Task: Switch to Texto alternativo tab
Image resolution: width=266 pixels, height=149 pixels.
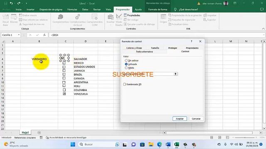Action: [x=144, y=52]
